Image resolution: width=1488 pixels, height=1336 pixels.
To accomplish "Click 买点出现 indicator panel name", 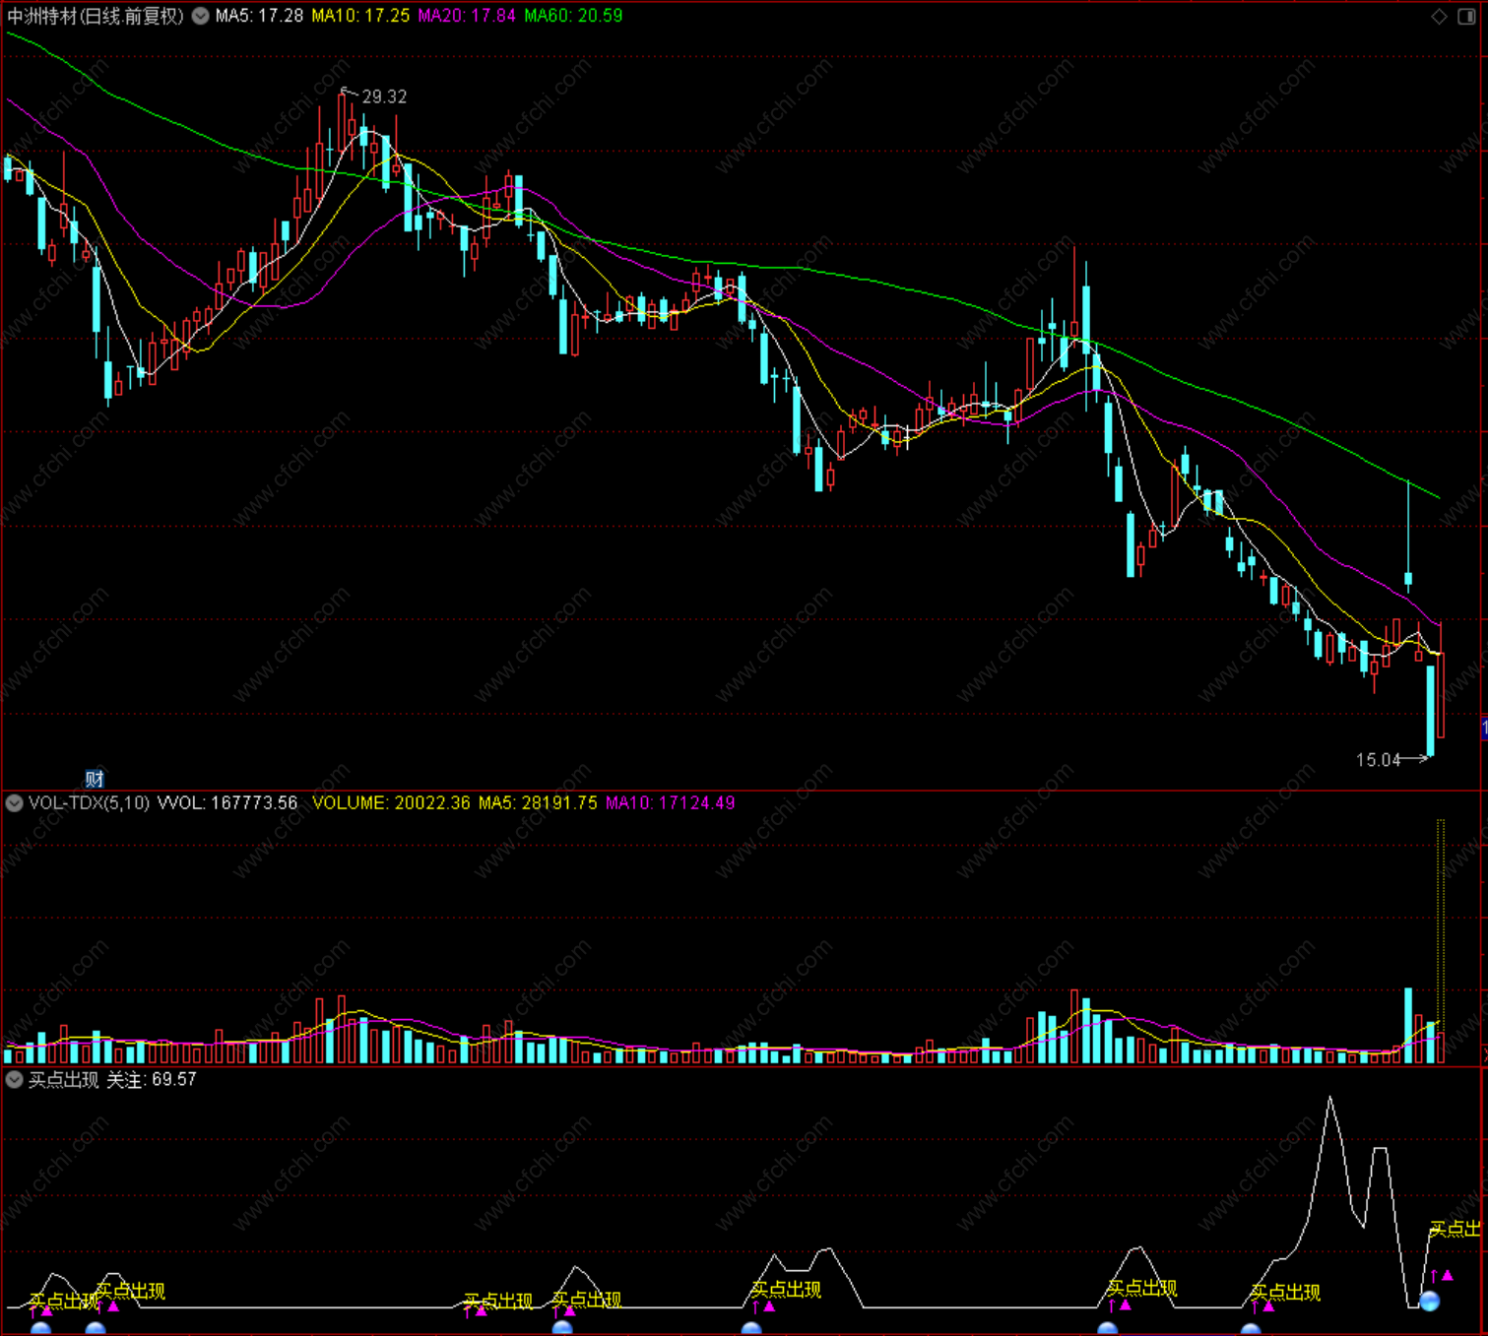I will tap(63, 1080).
